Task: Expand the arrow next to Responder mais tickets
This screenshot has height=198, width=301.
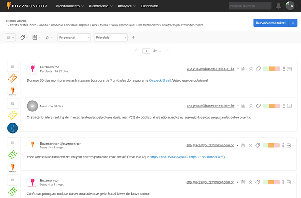Action: point(293,23)
